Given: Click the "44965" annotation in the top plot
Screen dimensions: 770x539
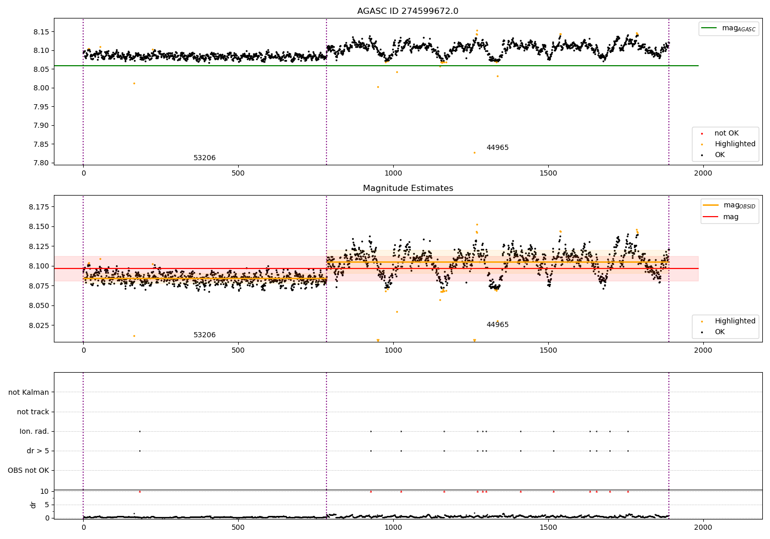Looking at the screenshot, I should pyautogui.click(x=497, y=148).
